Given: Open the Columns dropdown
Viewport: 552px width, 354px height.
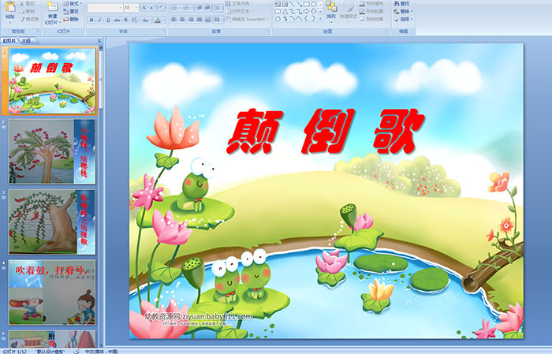Looking at the screenshot, I should click(218, 20).
